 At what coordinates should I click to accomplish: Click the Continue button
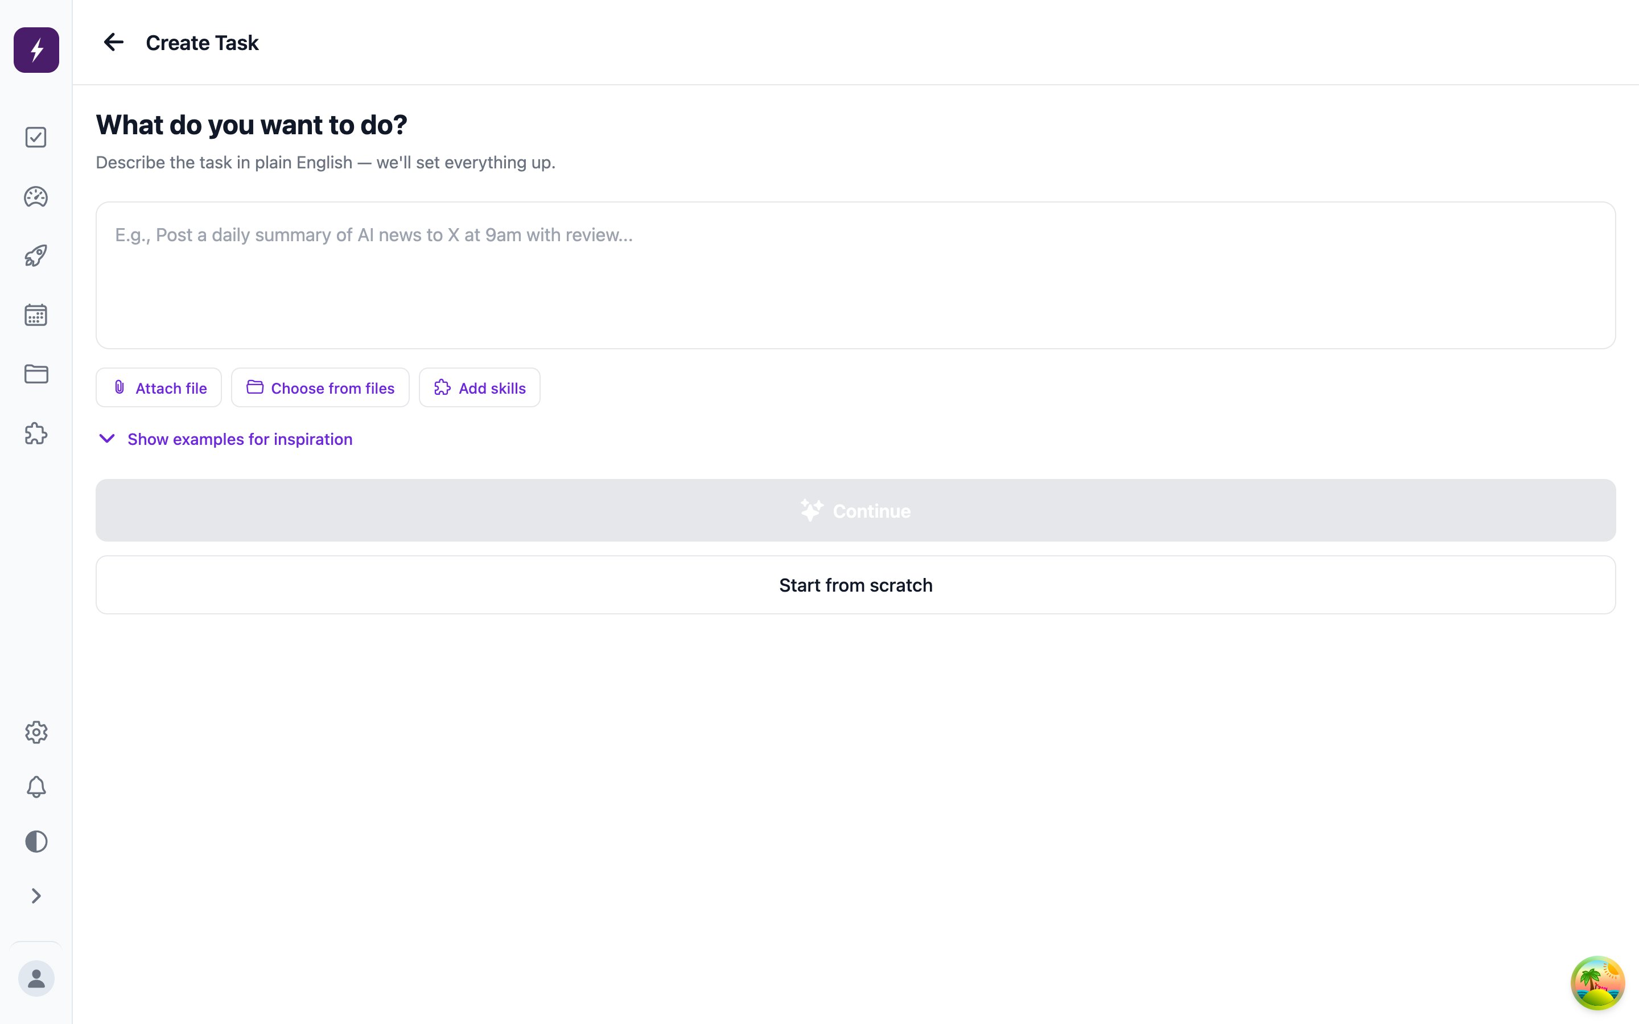(x=855, y=511)
